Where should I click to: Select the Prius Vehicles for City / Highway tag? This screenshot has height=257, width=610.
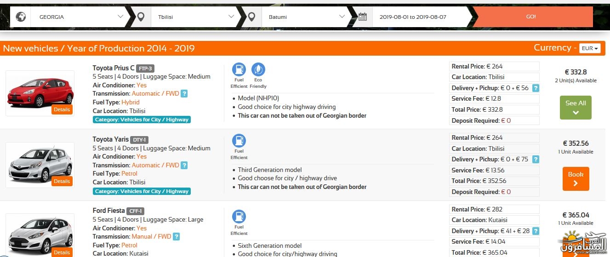(x=142, y=120)
